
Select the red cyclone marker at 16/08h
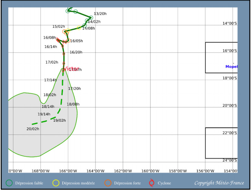click(58, 40)
